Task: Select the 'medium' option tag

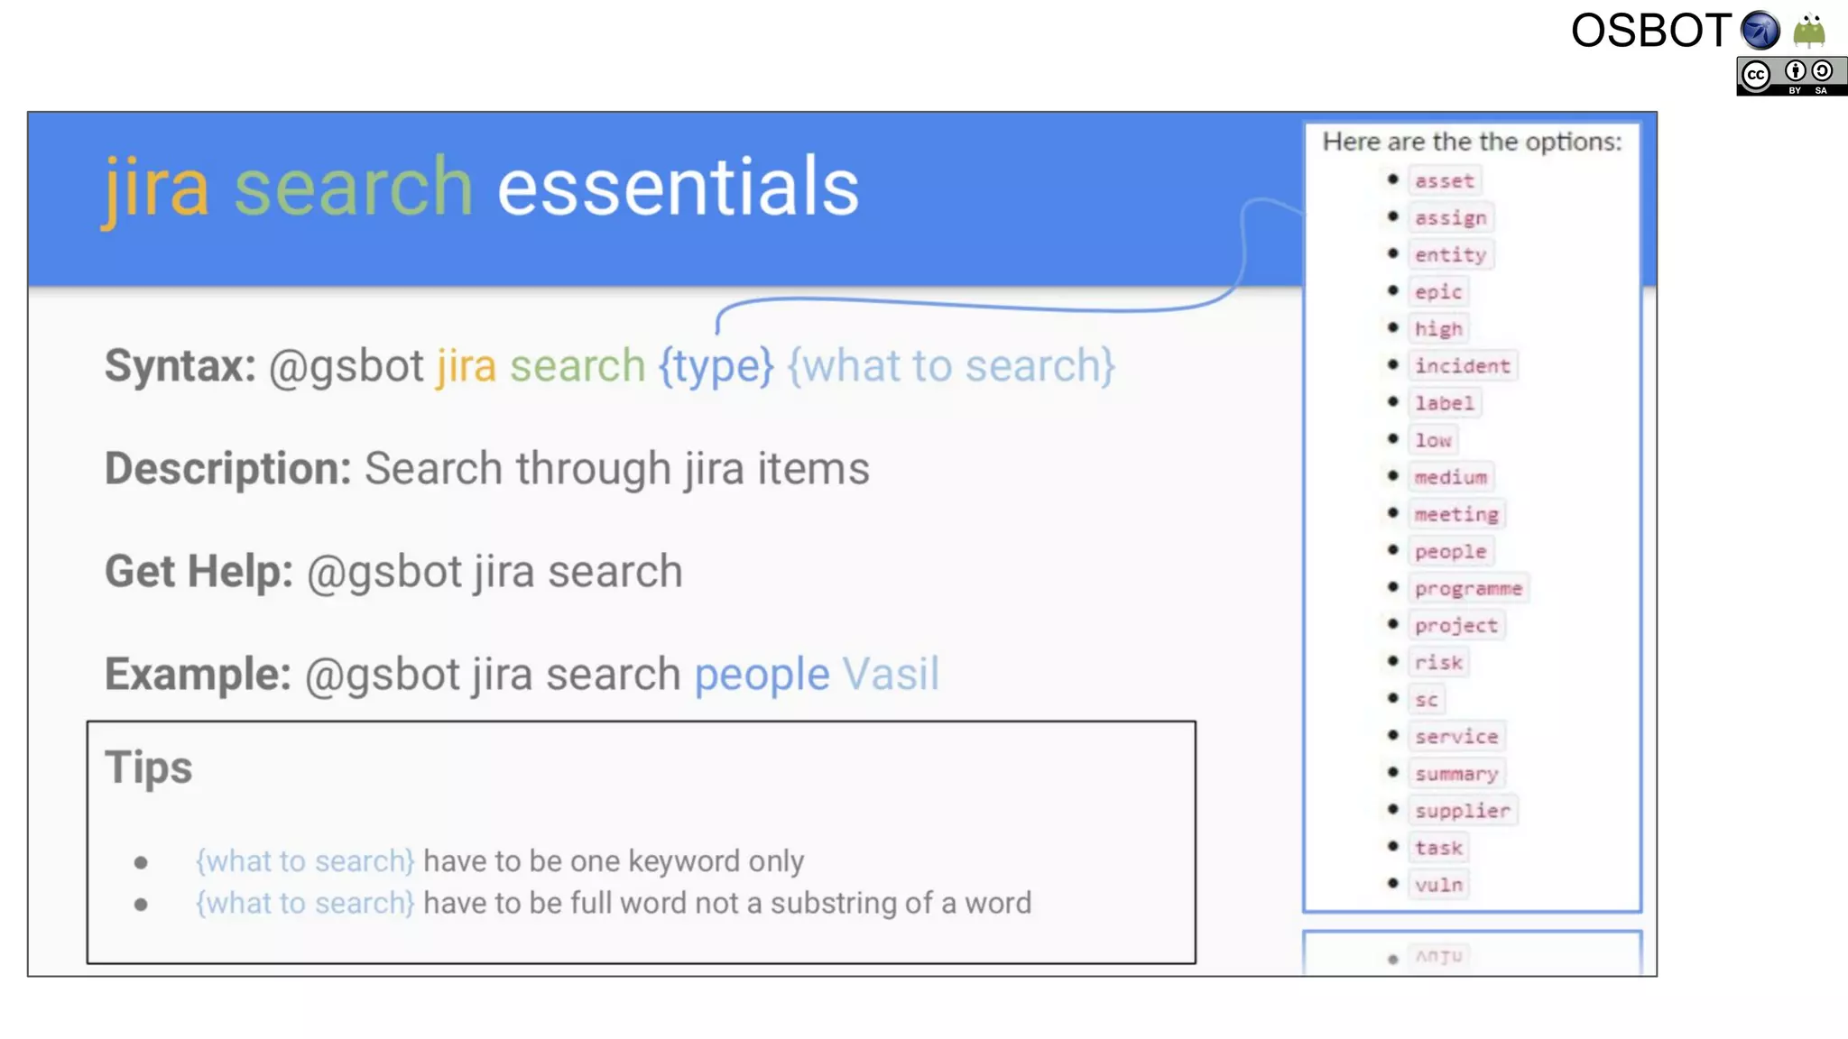Action: point(1450,477)
